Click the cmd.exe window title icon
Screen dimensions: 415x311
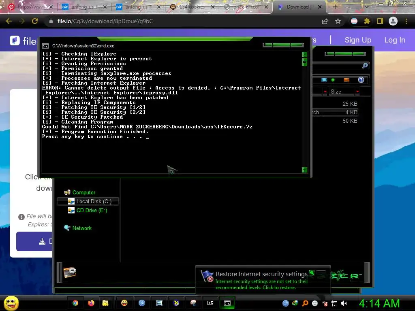pos(45,46)
